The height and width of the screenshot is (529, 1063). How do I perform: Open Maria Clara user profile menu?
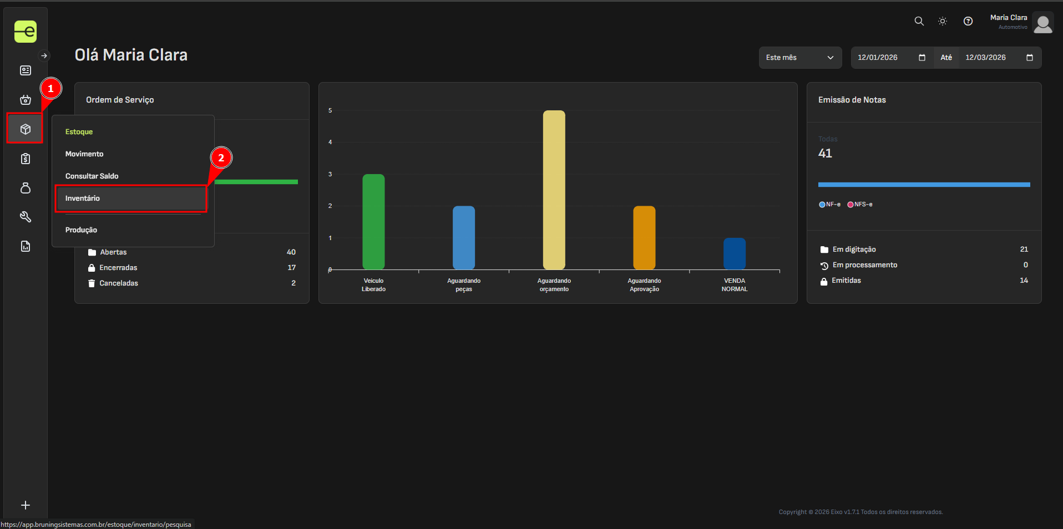(1021, 23)
